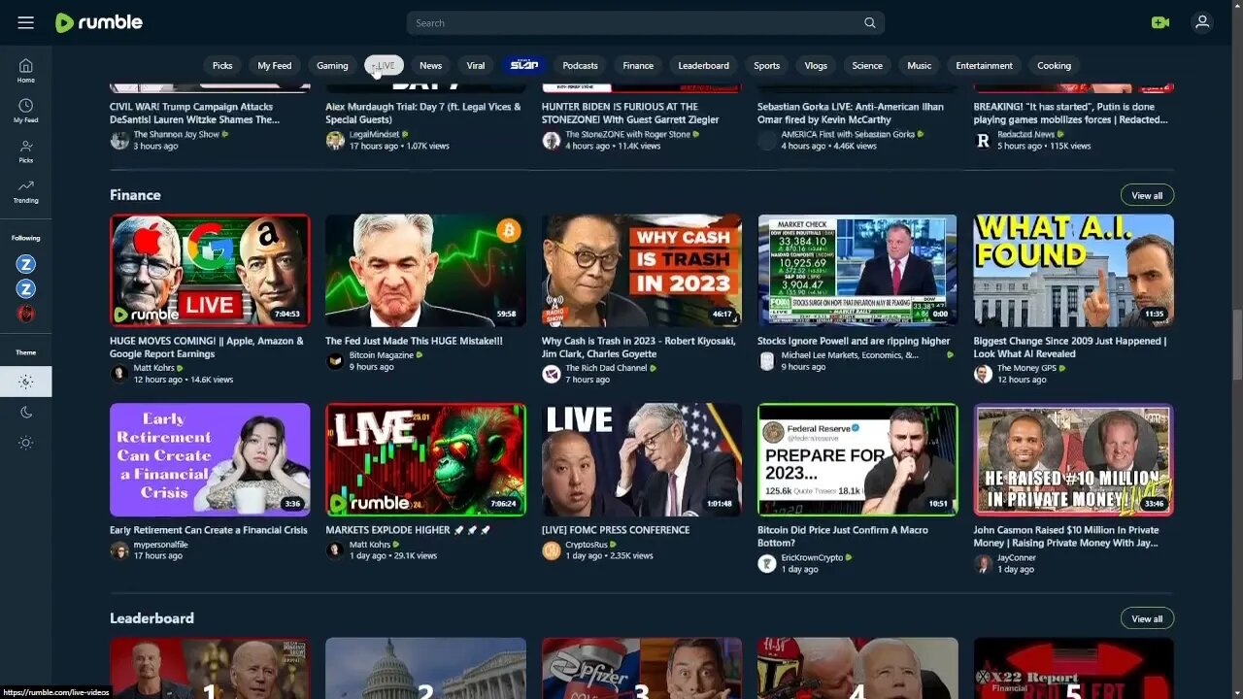Open 'The Fed Just Made This HUGE Mistake' title
This screenshot has height=699, width=1243.
(x=415, y=341)
